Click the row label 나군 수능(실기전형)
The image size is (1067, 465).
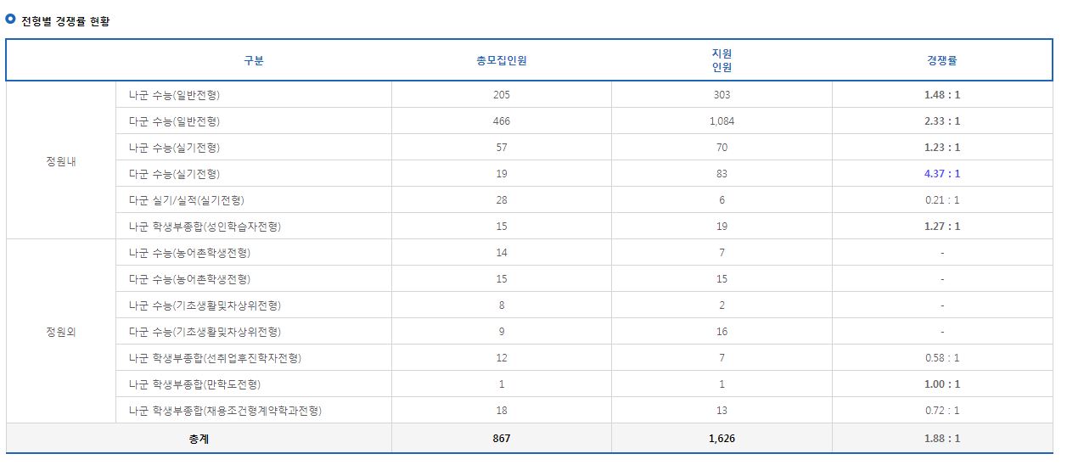[x=174, y=148]
